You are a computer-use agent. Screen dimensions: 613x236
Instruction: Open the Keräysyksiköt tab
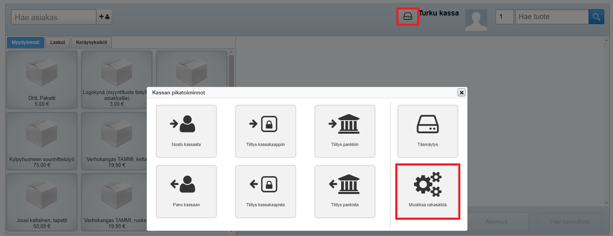pyautogui.click(x=91, y=42)
